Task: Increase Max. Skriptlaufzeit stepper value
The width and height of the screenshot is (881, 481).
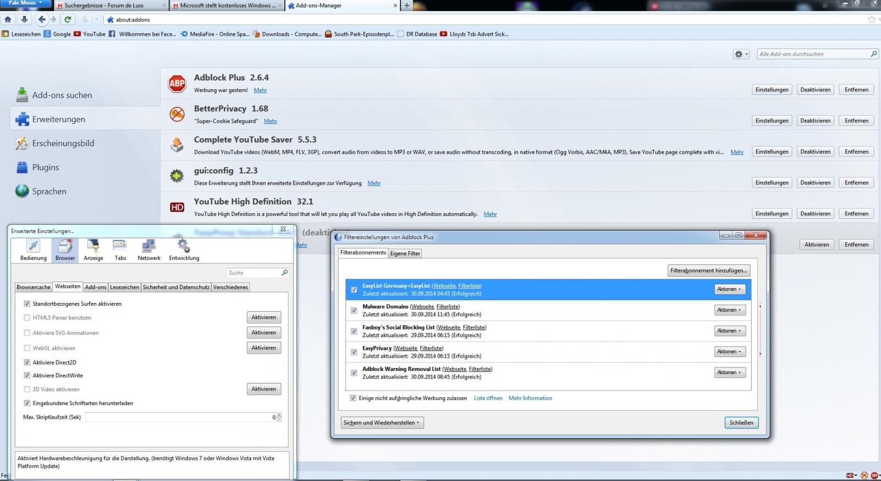Action: (x=279, y=415)
